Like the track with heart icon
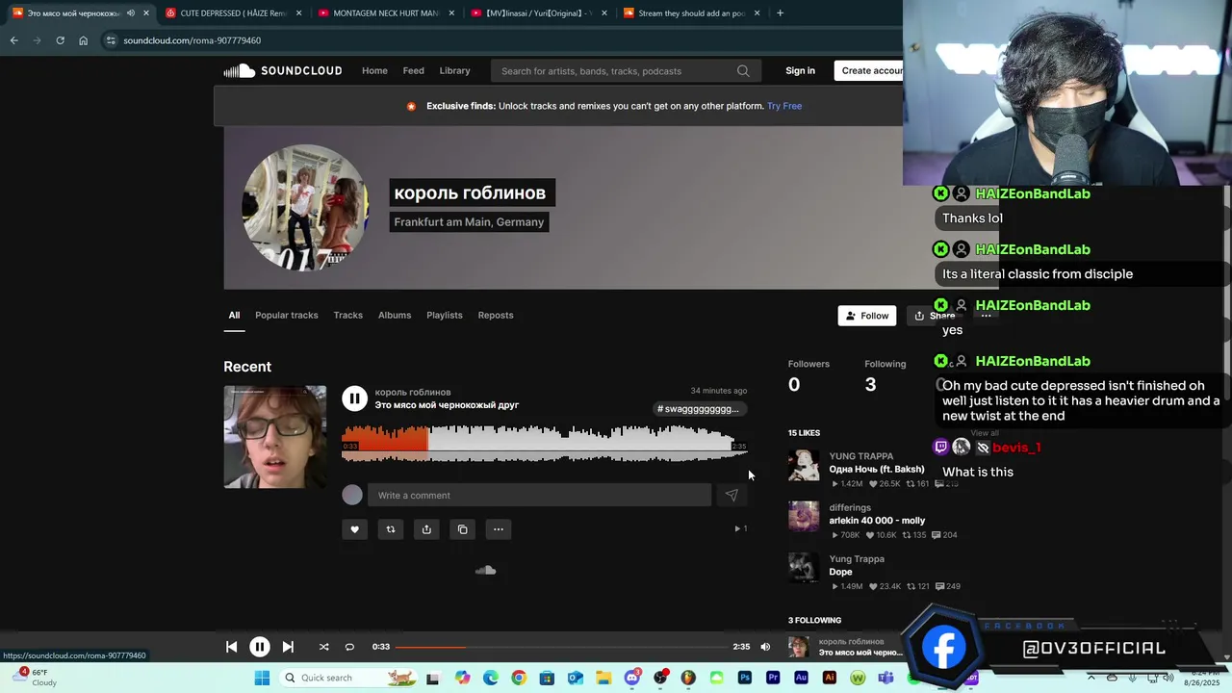 click(x=354, y=529)
